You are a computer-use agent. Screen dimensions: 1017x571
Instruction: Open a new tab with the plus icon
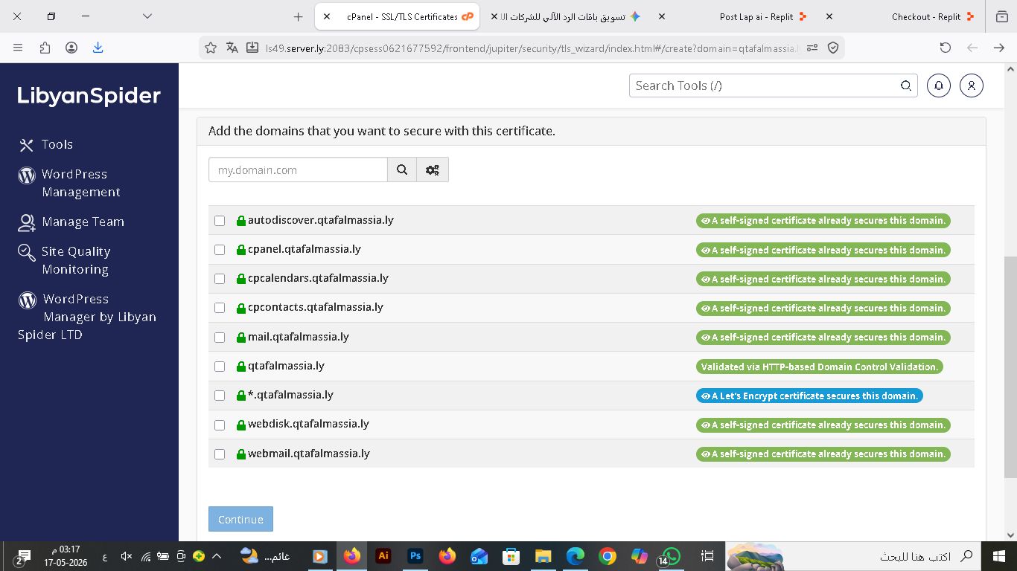(298, 16)
